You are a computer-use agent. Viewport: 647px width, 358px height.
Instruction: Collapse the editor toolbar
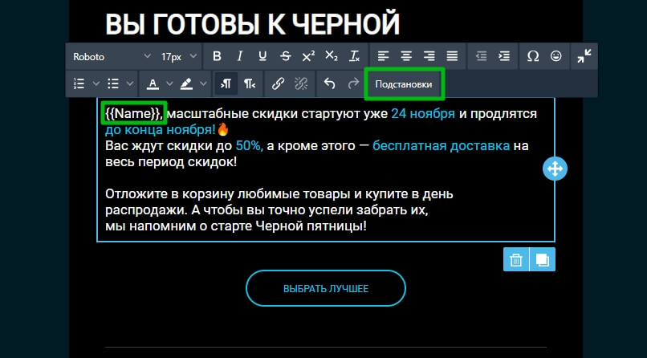[x=584, y=56]
